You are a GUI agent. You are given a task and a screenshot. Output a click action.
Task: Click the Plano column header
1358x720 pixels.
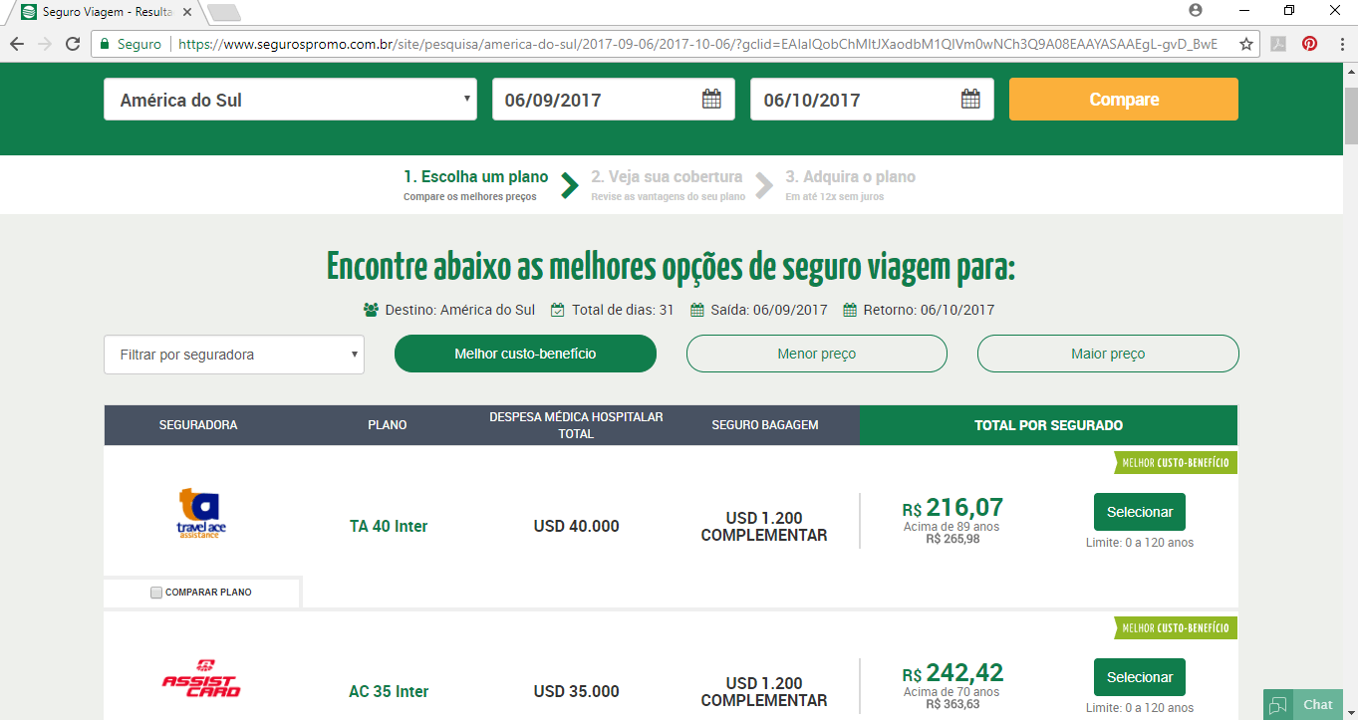pos(388,425)
